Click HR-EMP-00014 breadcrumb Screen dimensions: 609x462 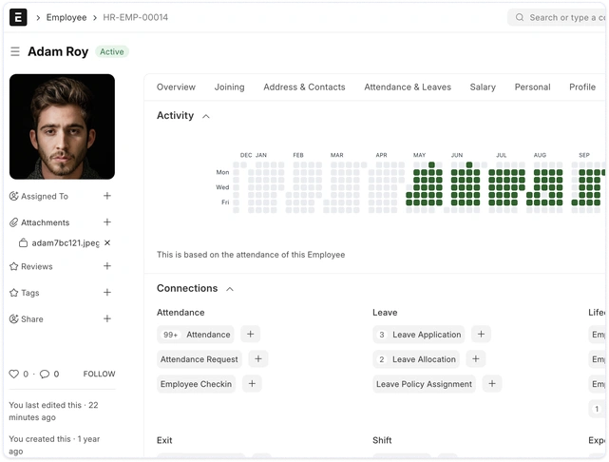tap(135, 17)
